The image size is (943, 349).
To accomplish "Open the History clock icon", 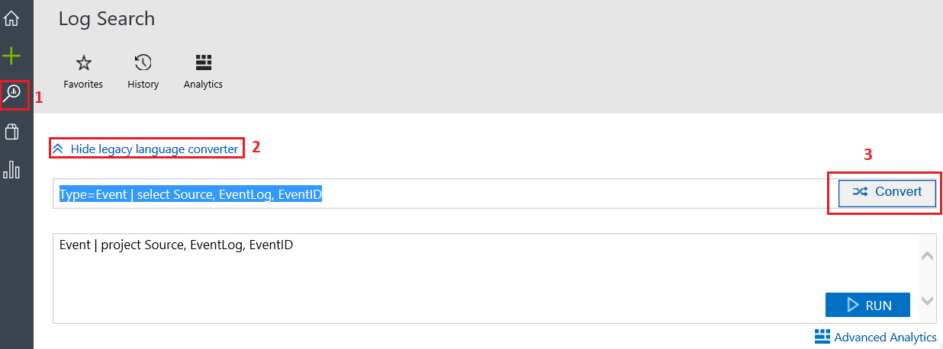I will [x=143, y=62].
